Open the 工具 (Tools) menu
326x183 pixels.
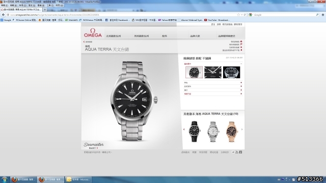pyautogui.click(x=50, y=6)
